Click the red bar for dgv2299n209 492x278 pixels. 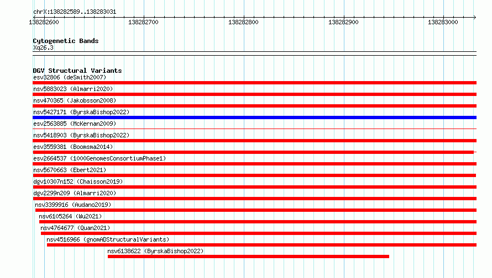[254, 199]
